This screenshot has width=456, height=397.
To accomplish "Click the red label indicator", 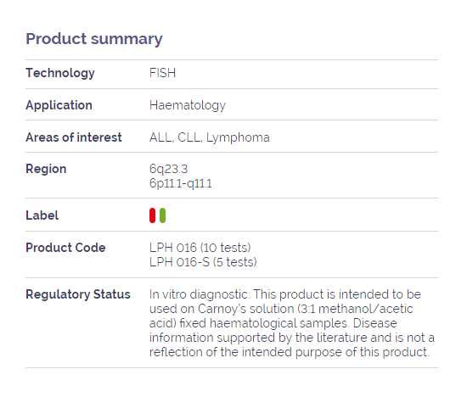I will tap(152, 215).
